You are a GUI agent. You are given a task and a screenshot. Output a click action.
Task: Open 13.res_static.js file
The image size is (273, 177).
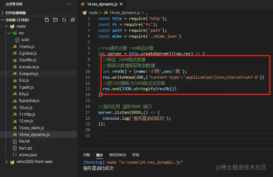coord(31,128)
